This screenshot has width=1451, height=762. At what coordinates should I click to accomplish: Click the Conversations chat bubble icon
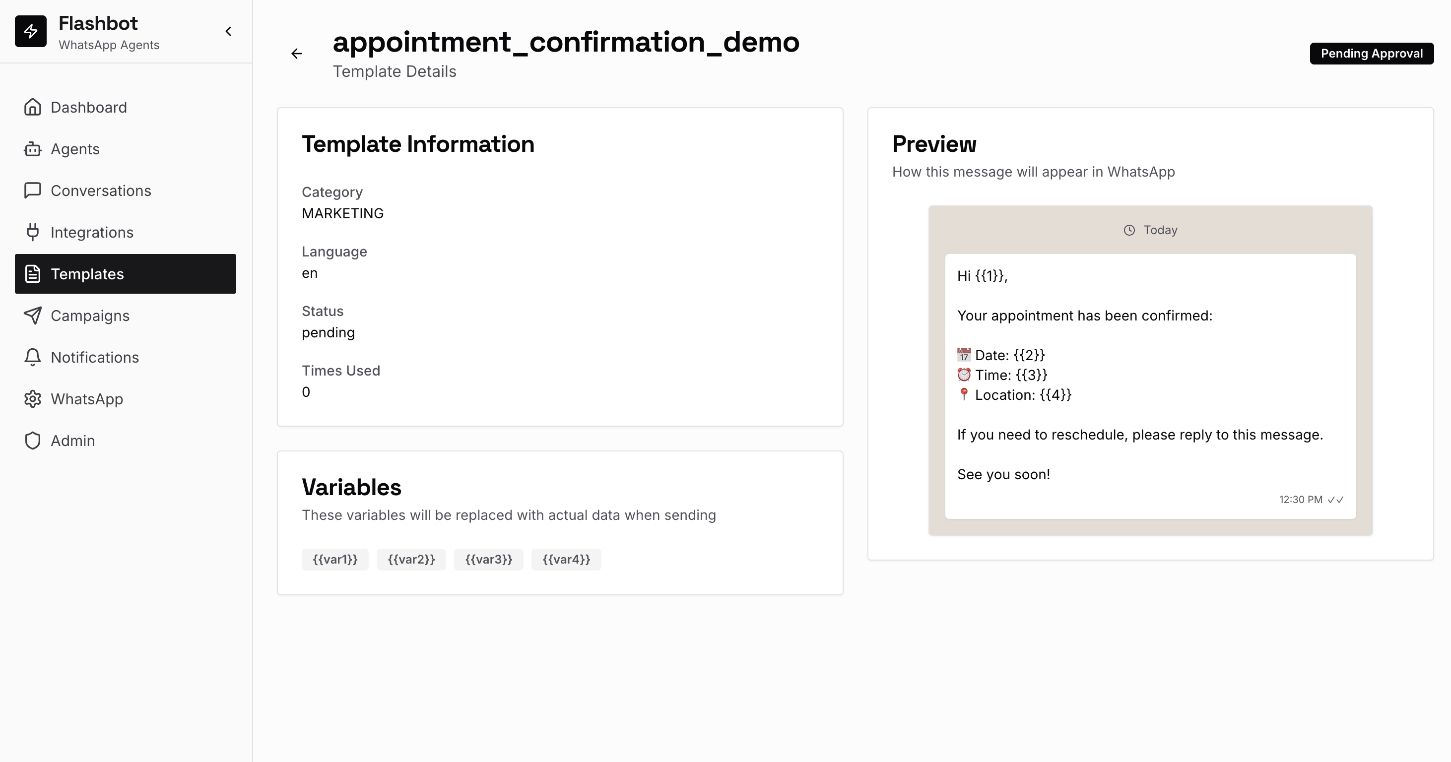point(33,190)
